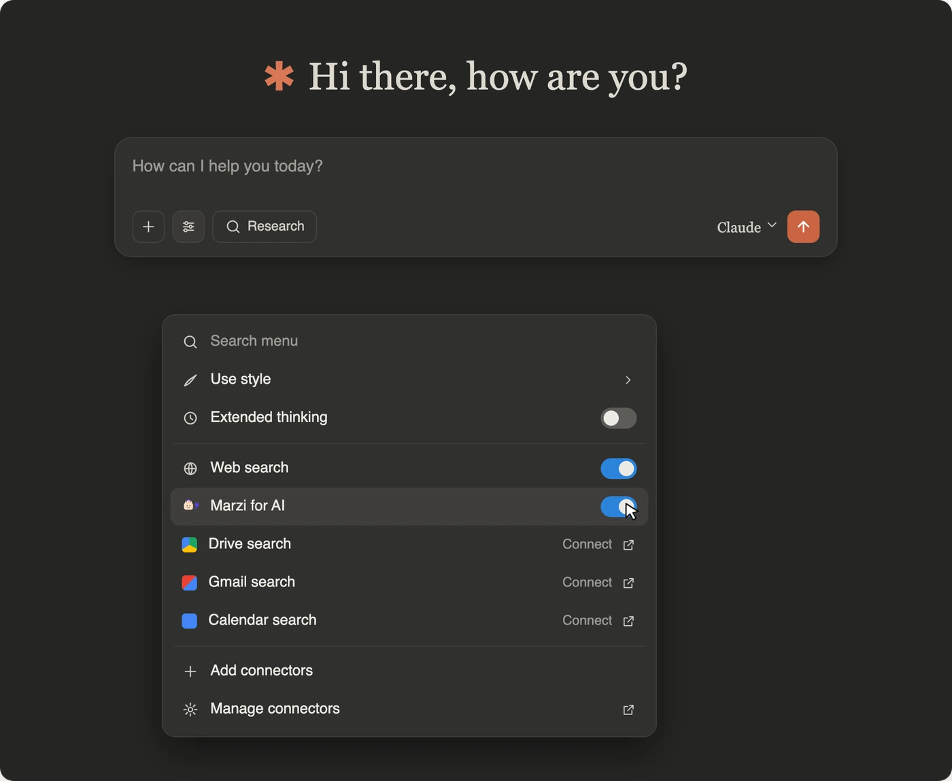Send message with the orange arrow button
Viewport: 952px width, 781px height.
[803, 227]
